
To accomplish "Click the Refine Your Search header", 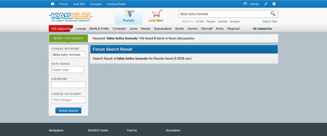I will (x=68, y=38).
